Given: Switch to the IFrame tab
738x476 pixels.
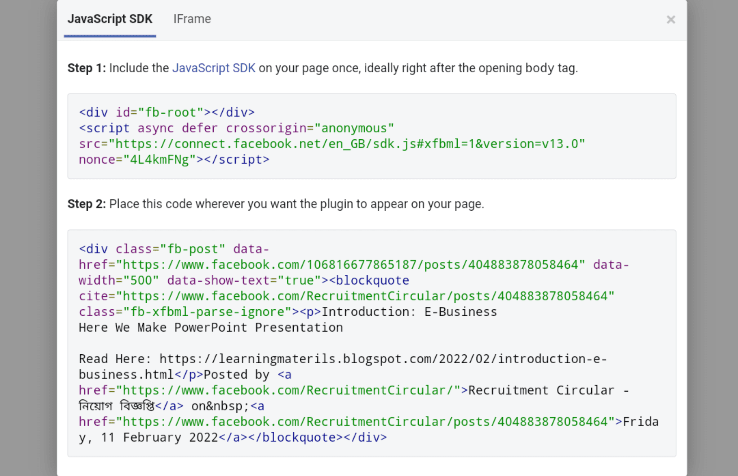Looking at the screenshot, I should click(192, 19).
